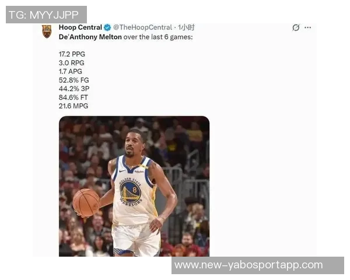Click the 17.2 PPG stat line

coord(72,54)
